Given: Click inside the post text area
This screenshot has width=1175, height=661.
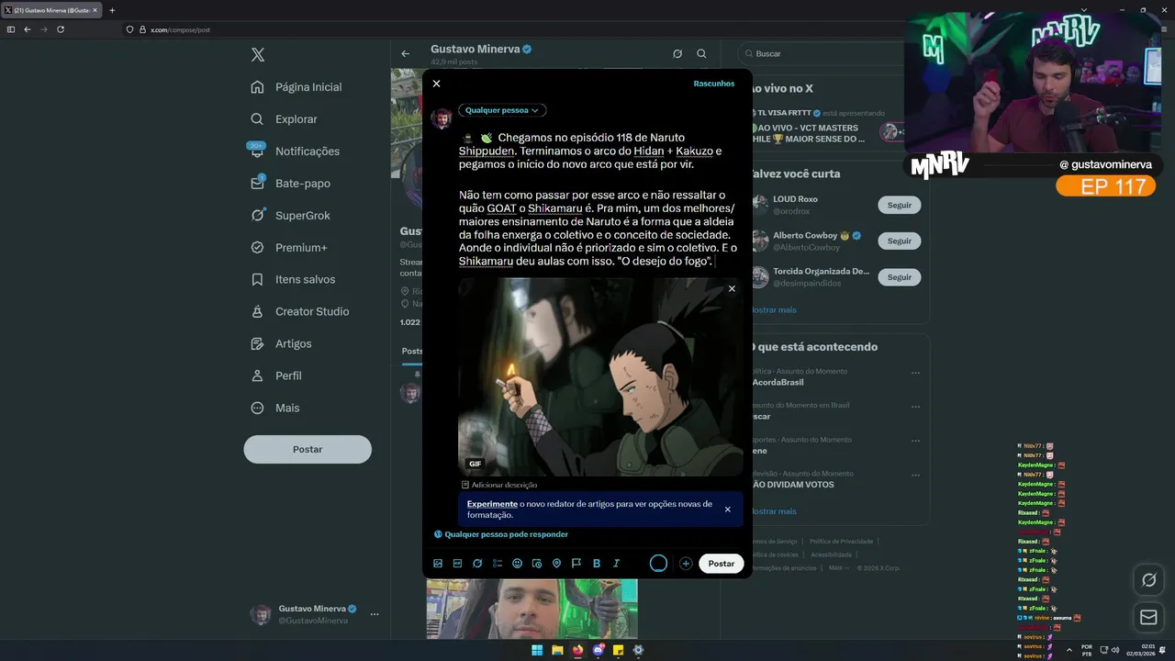Looking at the screenshot, I should click(x=599, y=200).
